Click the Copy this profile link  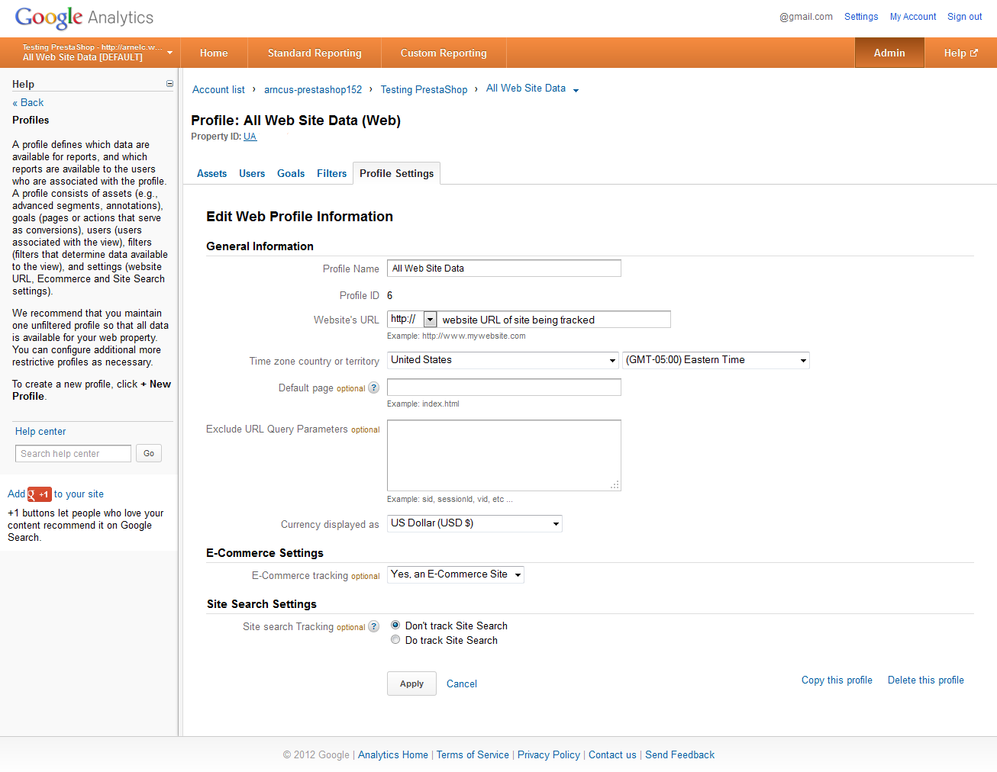click(837, 680)
